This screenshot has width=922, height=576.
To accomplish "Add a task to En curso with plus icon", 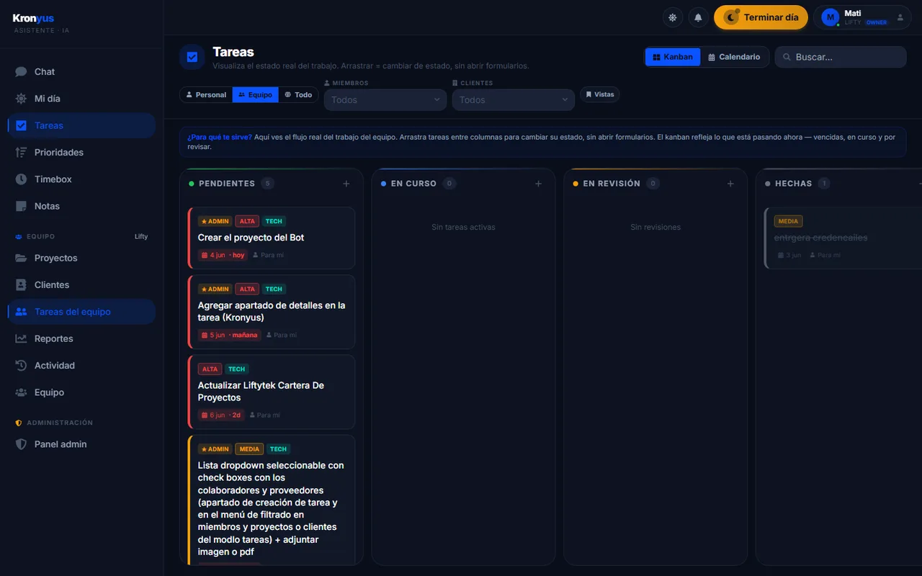I will point(538,184).
